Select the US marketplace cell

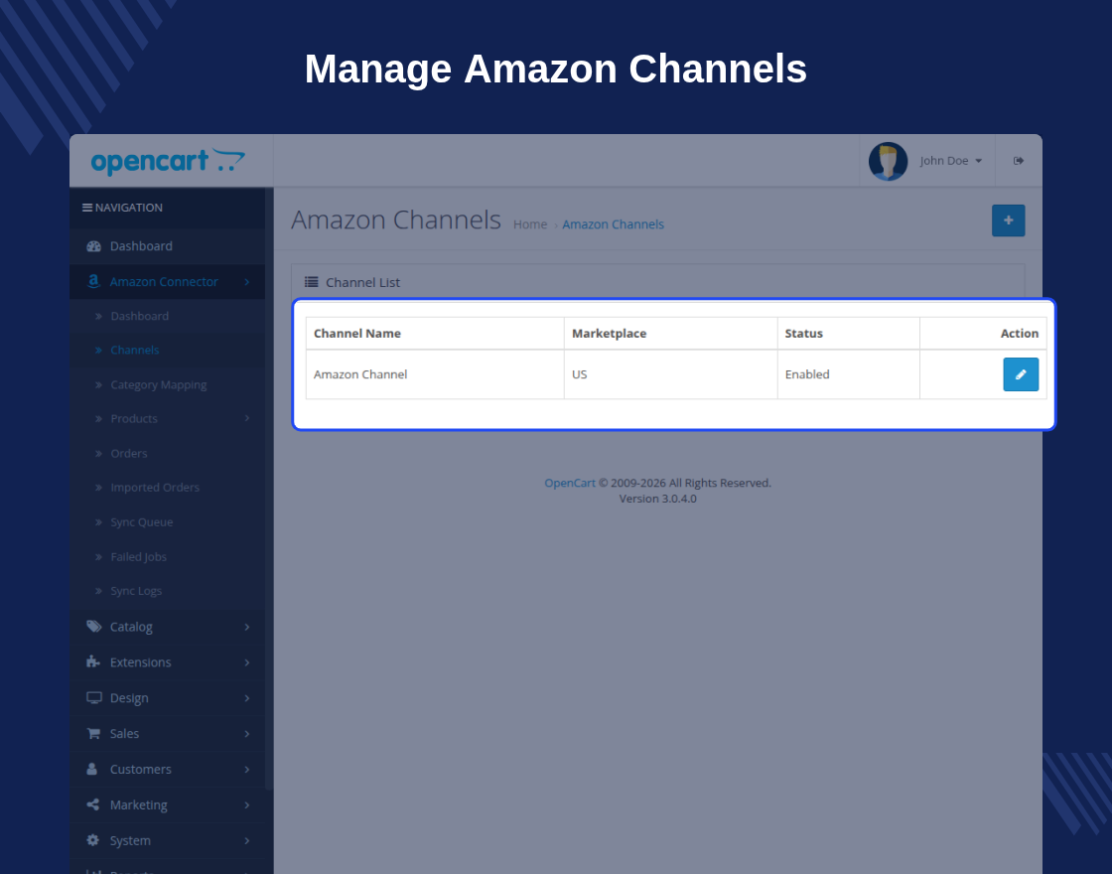pyautogui.click(x=671, y=374)
